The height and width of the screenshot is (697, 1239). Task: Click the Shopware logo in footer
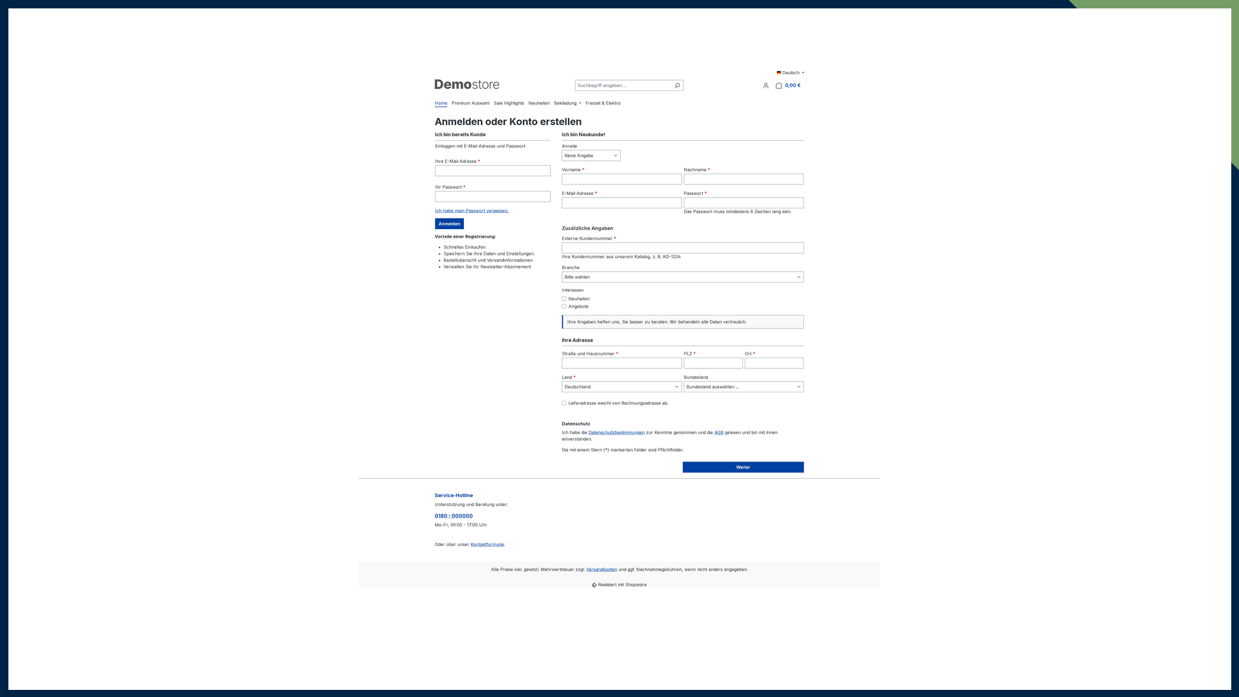point(594,585)
